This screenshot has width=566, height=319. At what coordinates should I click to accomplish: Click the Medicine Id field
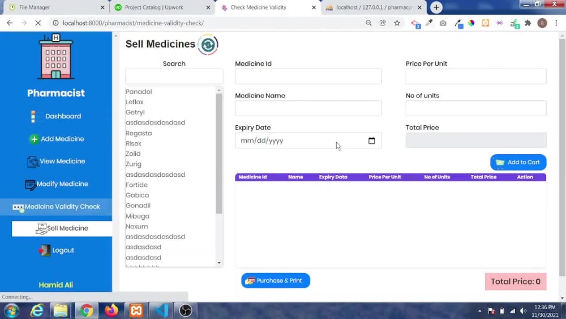pos(308,76)
